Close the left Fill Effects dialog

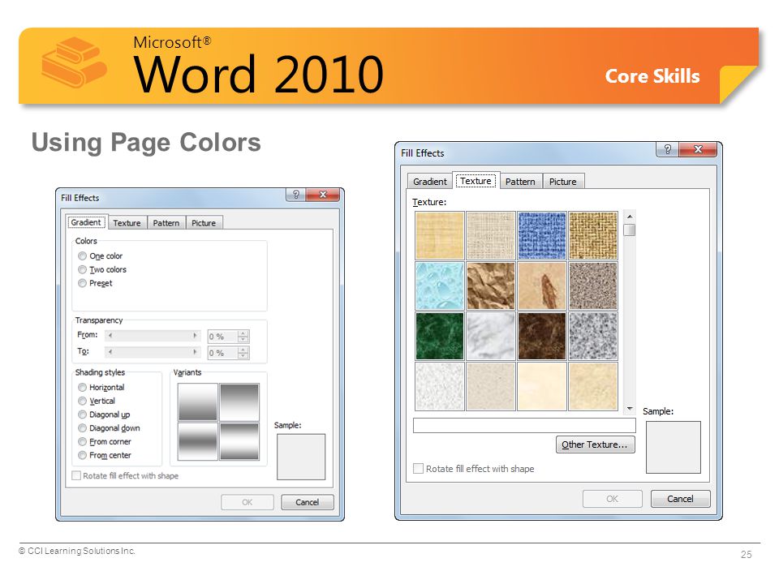[x=323, y=195]
